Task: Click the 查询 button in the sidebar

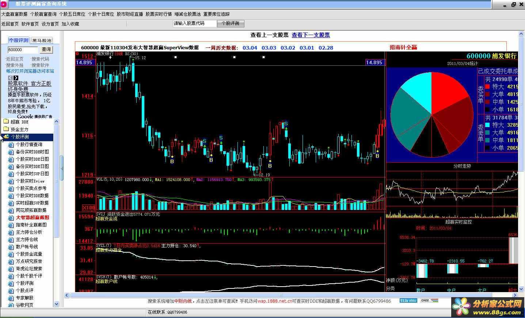Action: pos(46,49)
